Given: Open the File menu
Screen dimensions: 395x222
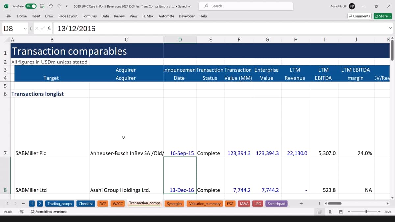Looking at the screenshot, I should (x=8, y=16).
